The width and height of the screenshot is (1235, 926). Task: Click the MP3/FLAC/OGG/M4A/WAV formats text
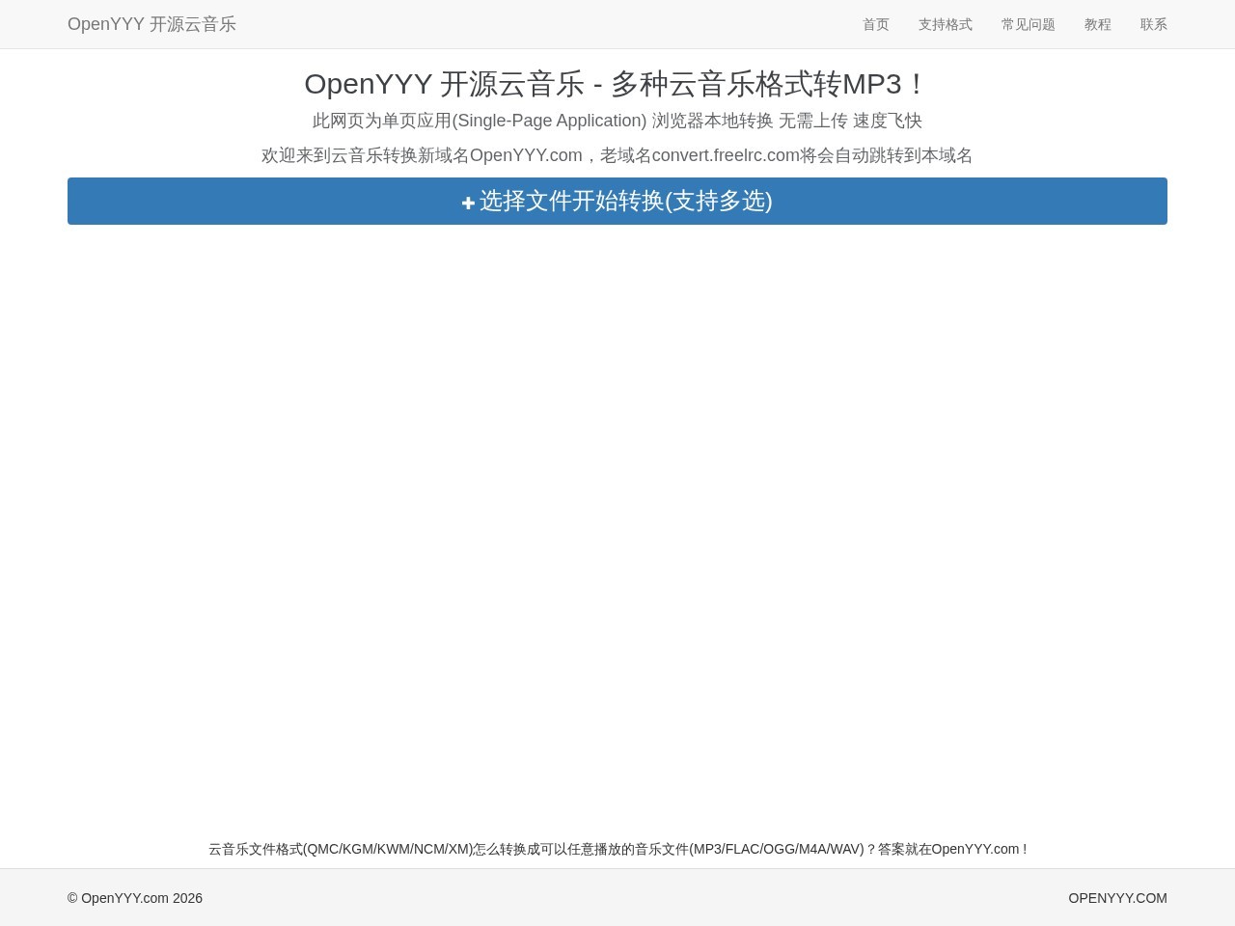click(776, 849)
